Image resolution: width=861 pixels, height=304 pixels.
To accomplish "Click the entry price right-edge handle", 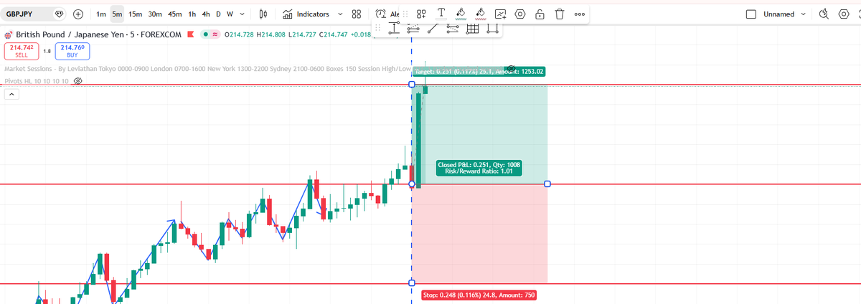I will 547,184.
